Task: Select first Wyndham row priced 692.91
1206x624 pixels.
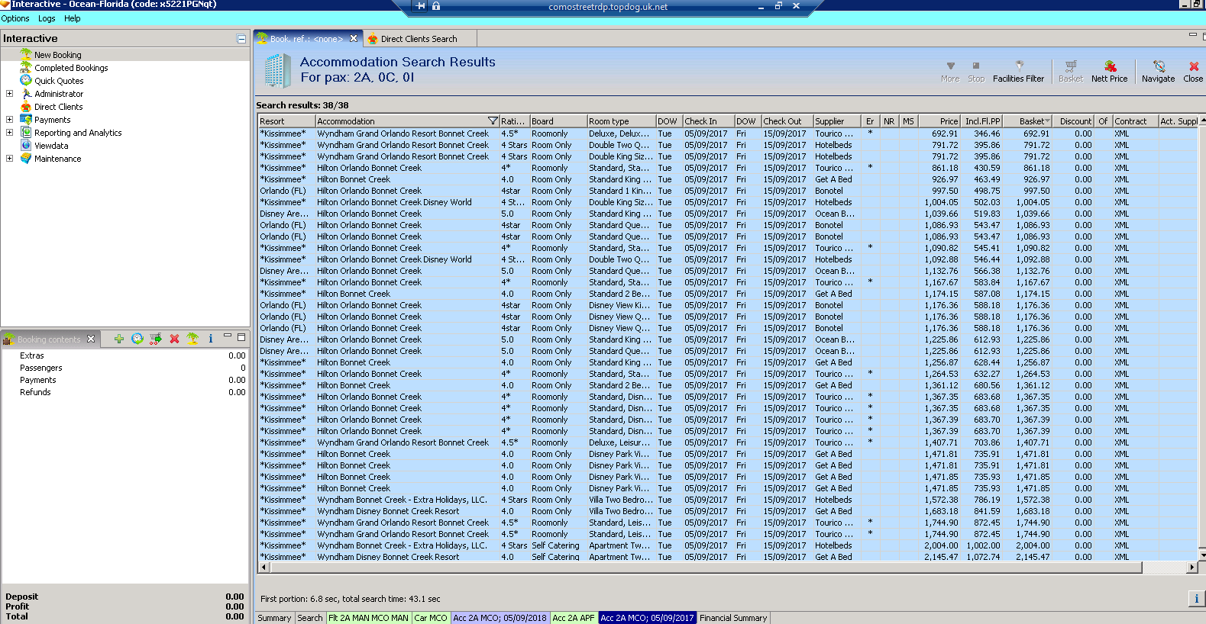Action: [728, 133]
